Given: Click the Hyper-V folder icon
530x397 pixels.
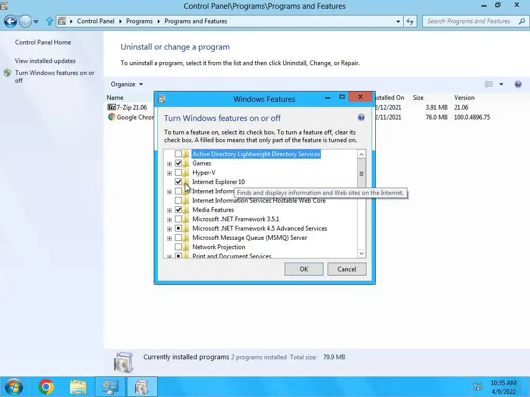Looking at the screenshot, I should pyautogui.click(x=186, y=173).
